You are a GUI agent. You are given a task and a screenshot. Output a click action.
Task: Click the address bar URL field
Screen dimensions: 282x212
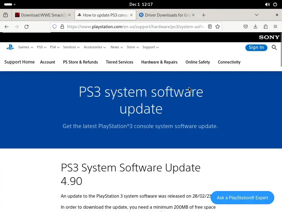tap(136, 27)
